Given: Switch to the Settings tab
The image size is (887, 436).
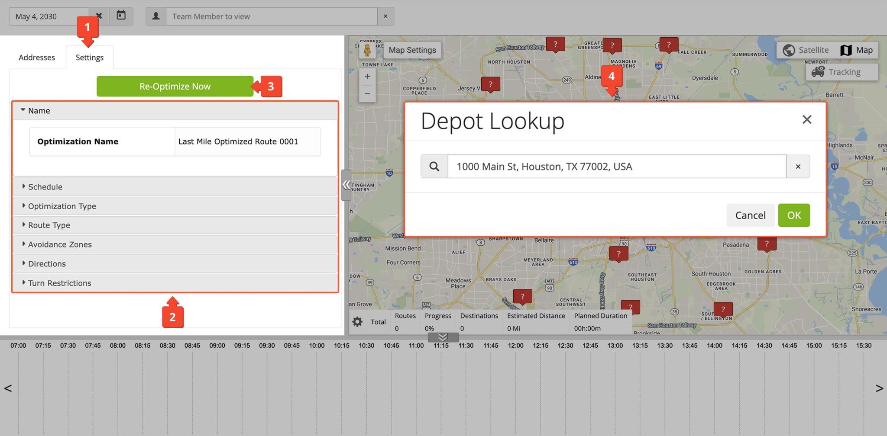Looking at the screenshot, I should (90, 58).
